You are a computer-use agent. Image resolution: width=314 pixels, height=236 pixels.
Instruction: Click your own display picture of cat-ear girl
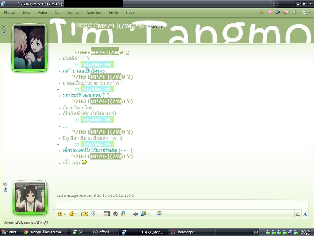click(x=30, y=197)
